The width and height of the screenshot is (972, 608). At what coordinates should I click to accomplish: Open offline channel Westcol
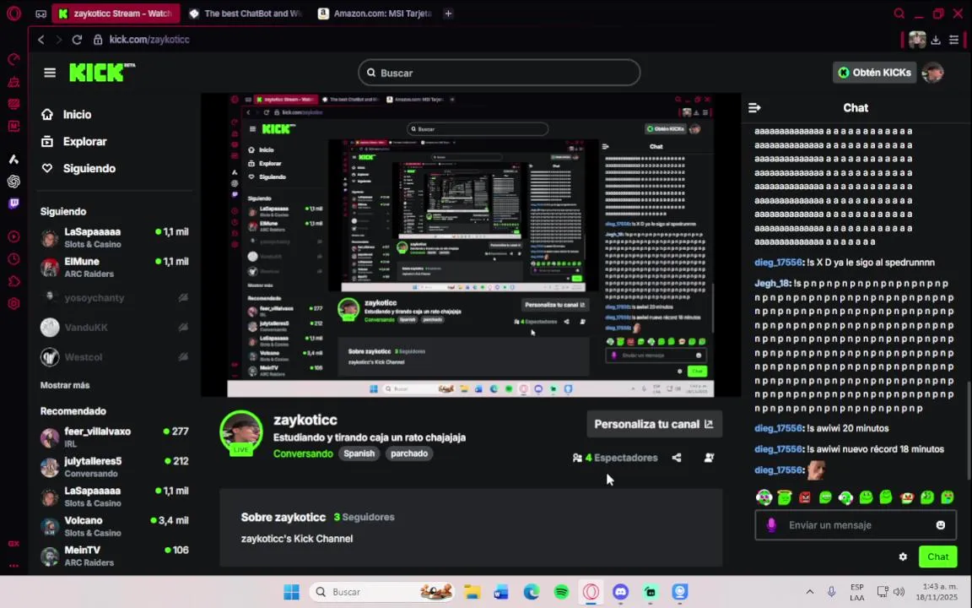(115, 357)
